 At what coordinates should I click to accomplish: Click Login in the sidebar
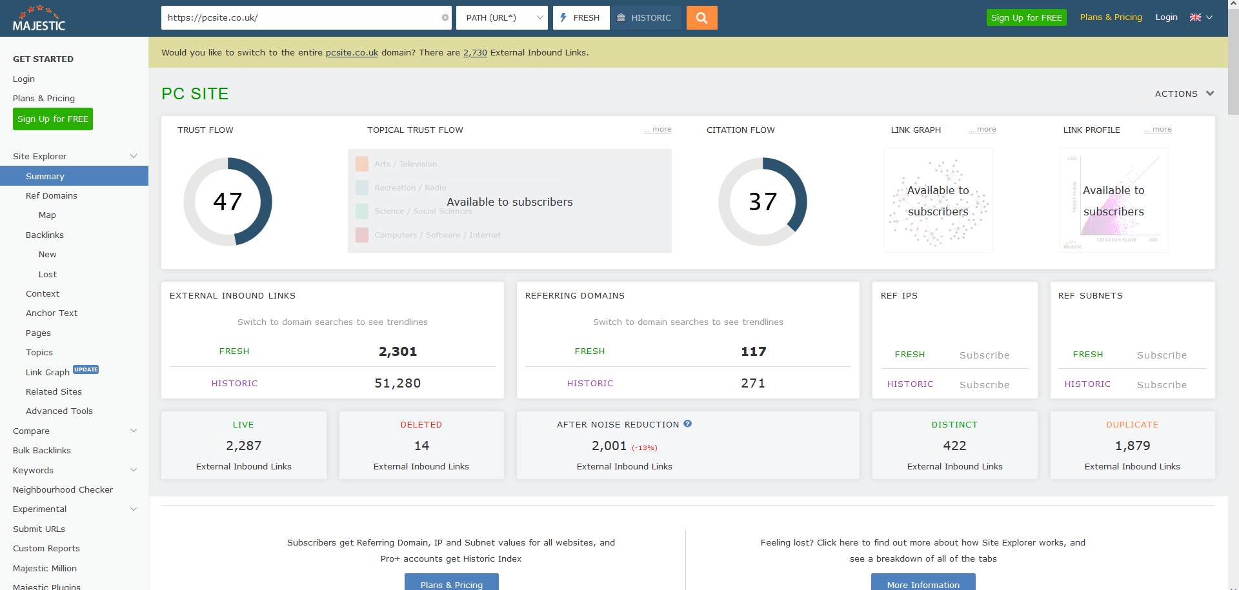point(24,79)
